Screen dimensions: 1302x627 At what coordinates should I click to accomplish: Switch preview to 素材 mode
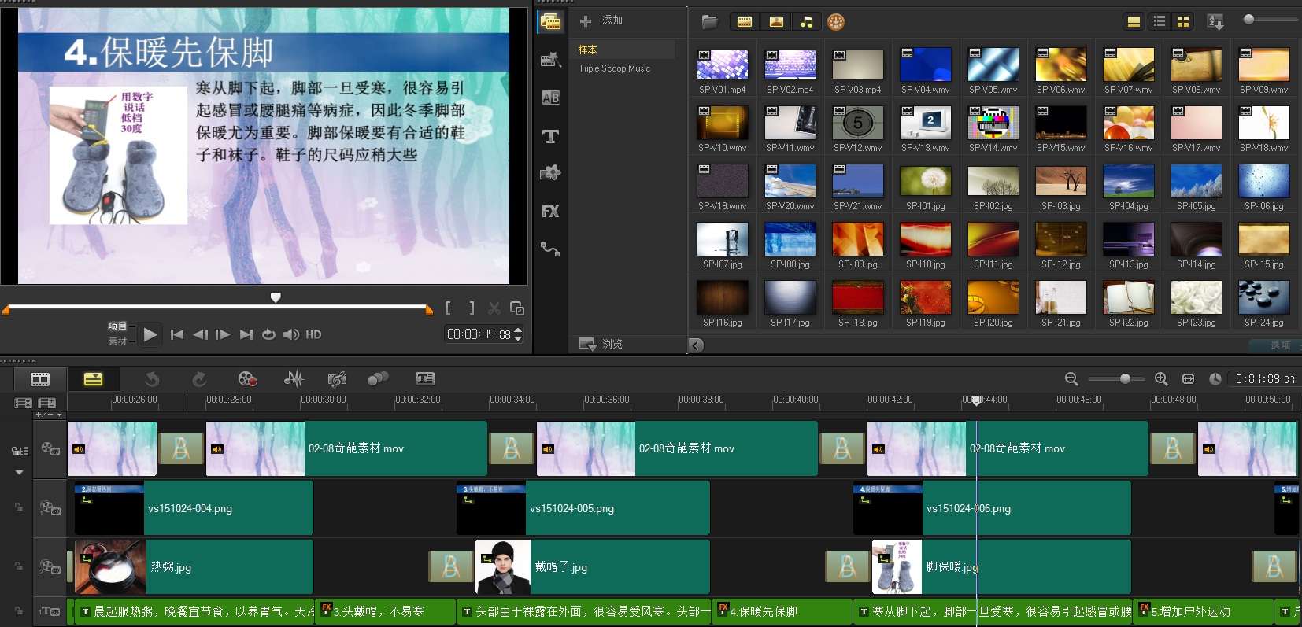tap(117, 341)
